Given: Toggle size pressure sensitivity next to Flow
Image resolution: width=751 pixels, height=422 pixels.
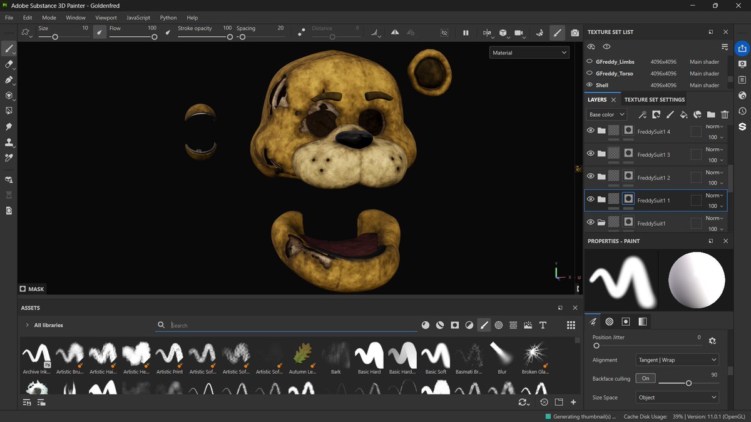Looking at the screenshot, I should pos(100,32).
